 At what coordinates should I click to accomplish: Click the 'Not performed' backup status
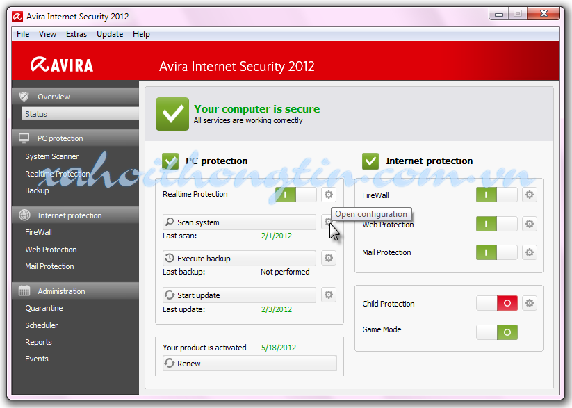click(285, 272)
